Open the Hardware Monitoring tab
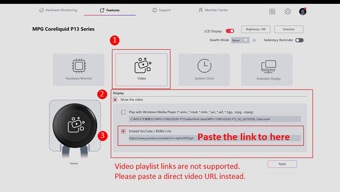Screen dimensions: 340x192 (58, 10)
